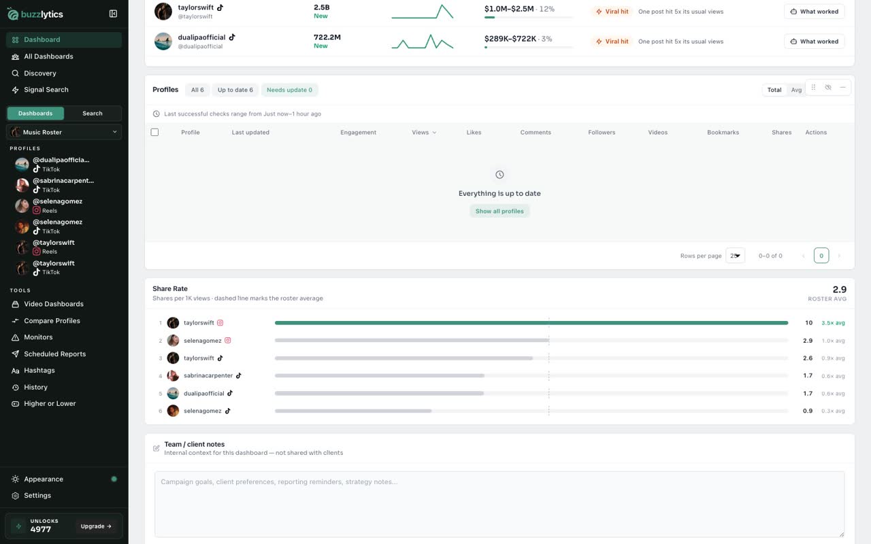Open the Hashtags tool
This screenshot has height=544, width=871.
(64, 371)
